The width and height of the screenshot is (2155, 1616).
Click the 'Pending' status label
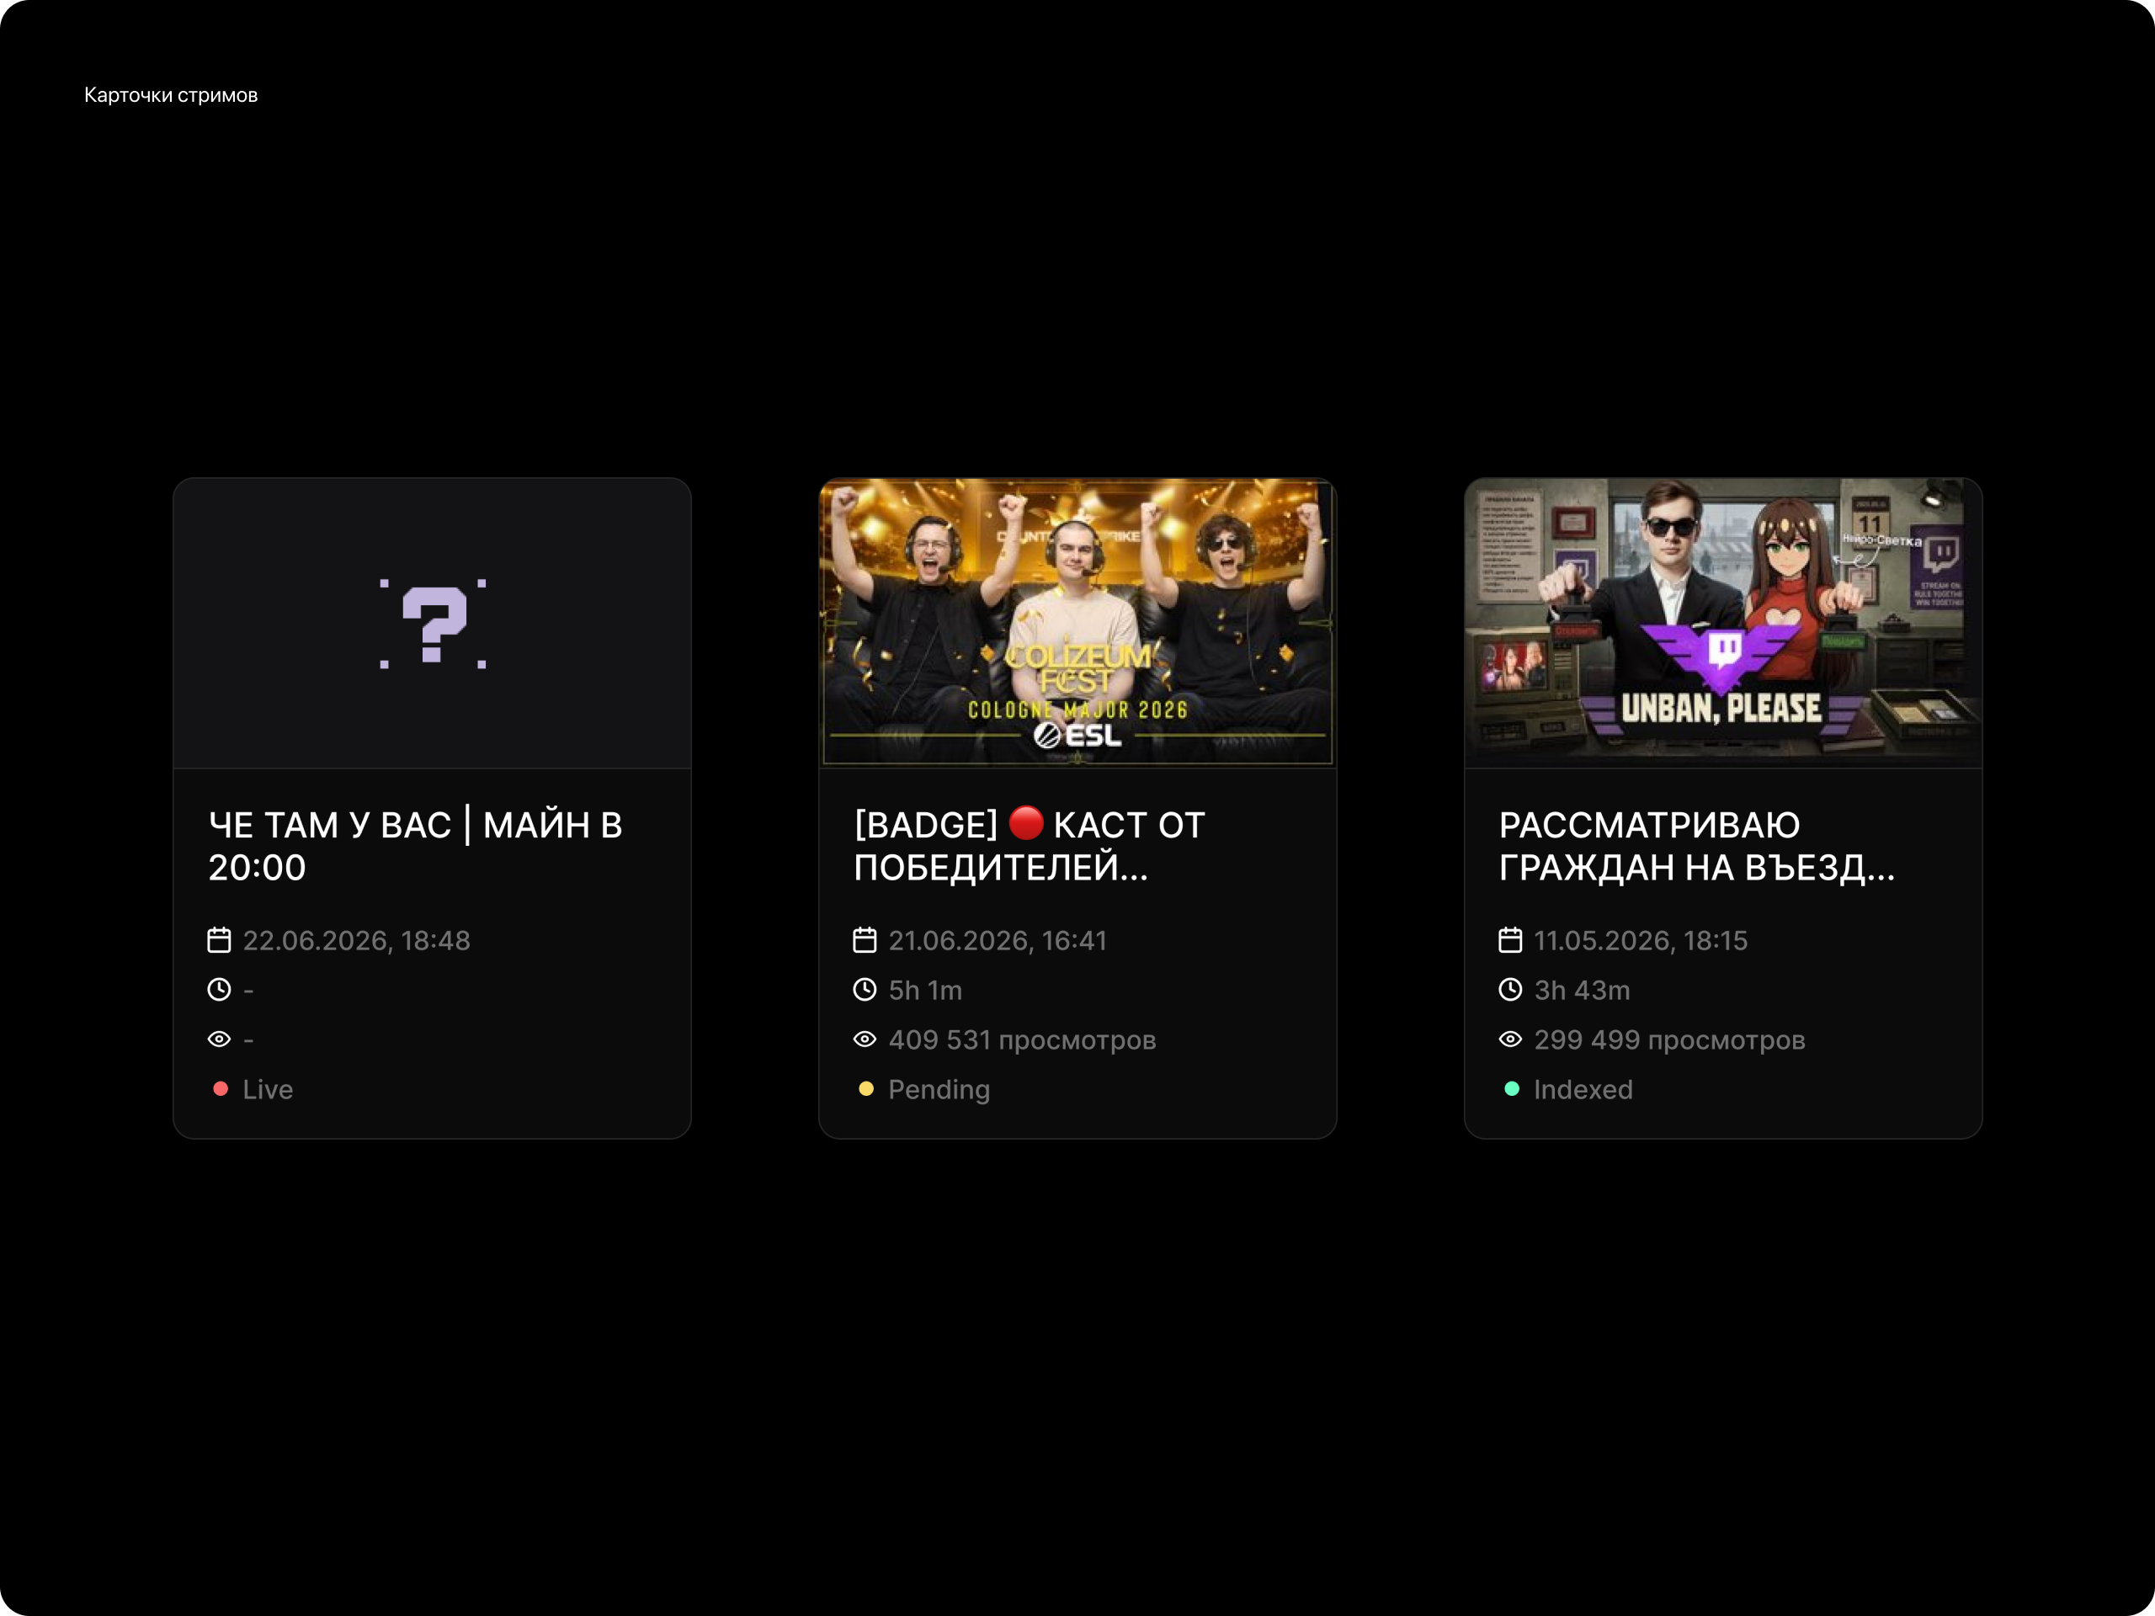coord(939,1090)
